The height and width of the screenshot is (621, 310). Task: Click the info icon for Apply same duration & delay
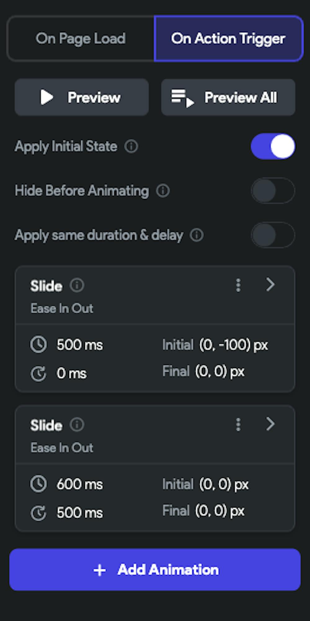pyautogui.click(x=197, y=235)
